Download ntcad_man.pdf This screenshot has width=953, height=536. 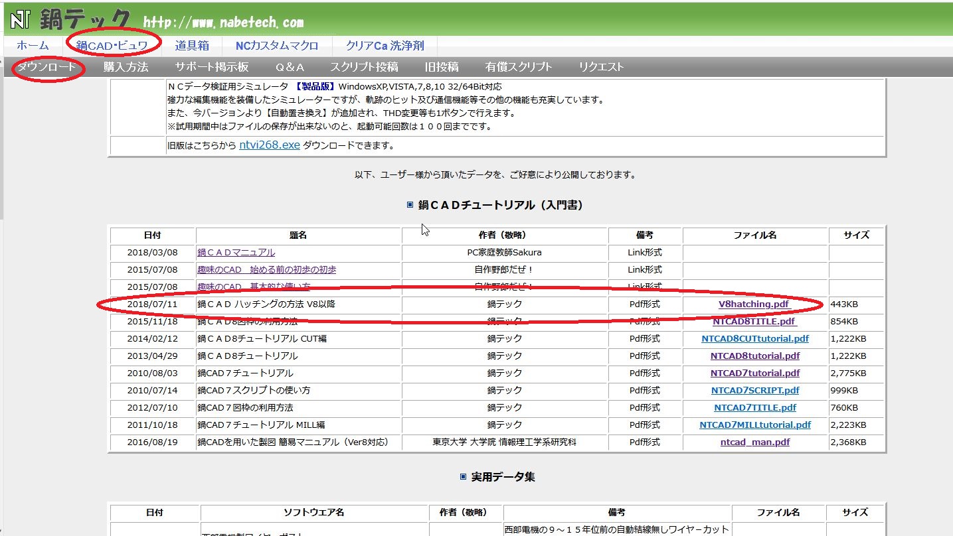[755, 442]
